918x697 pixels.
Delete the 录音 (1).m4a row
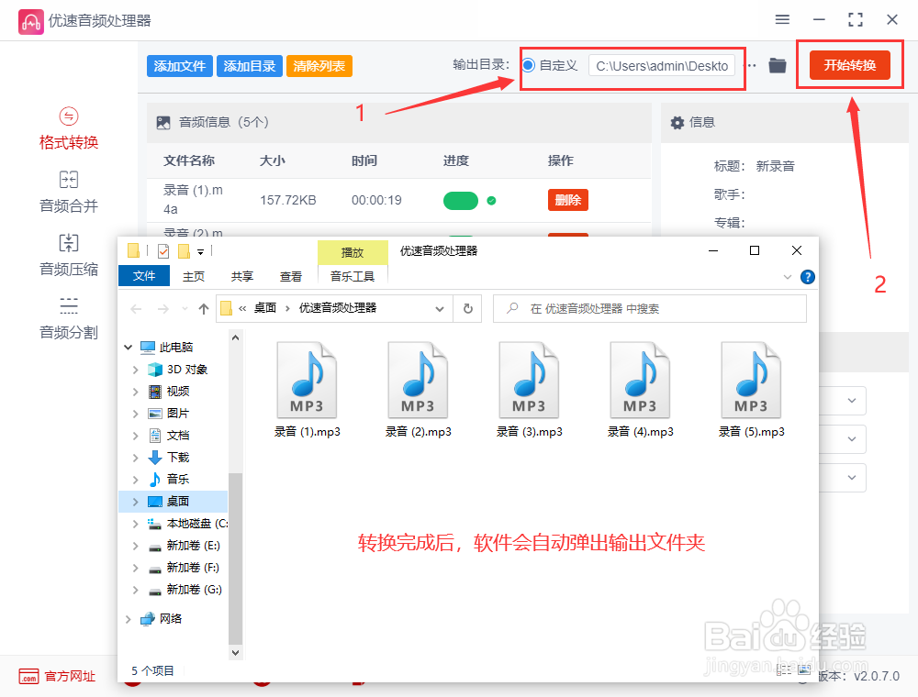tap(568, 200)
